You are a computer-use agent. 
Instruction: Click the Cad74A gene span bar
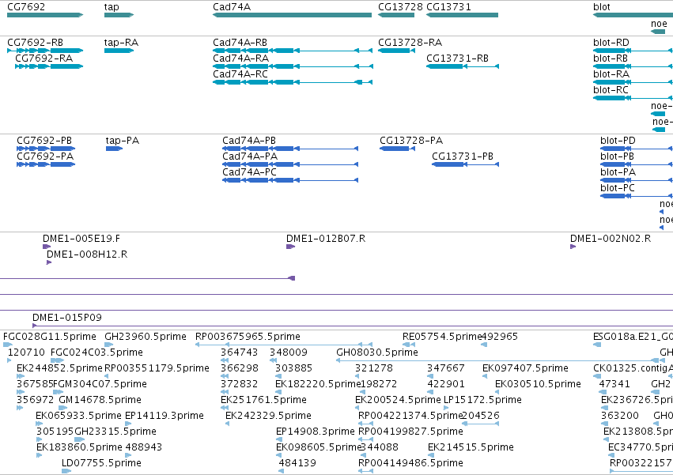click(x=293, y=15)
